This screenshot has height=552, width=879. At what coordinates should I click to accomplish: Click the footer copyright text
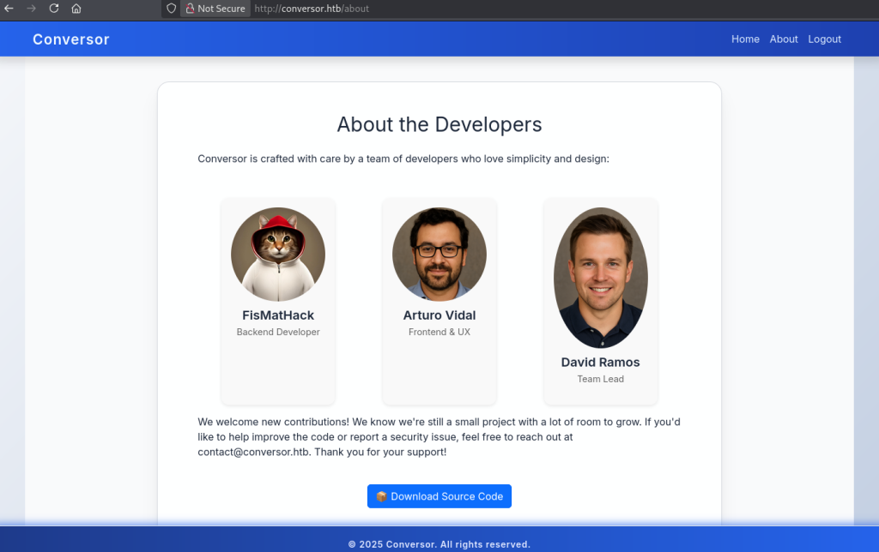click(x=439, y=544)
